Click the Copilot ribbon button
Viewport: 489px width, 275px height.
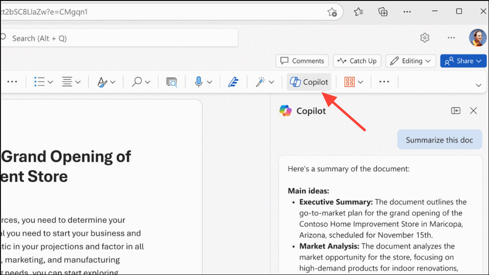coord(309,82)
